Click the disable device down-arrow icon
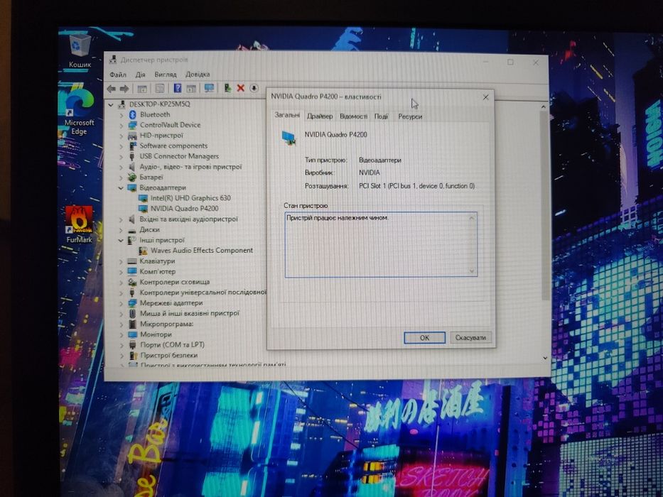Viewport: 663px width, 497px height. pos(254,88)
